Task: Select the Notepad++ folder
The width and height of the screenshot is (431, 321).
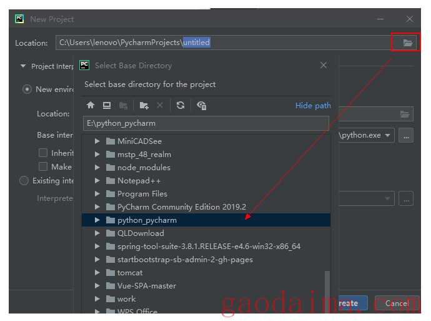Action: coord(139,181)
